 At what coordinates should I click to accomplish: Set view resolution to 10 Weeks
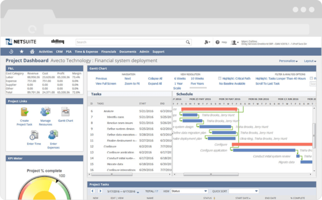coord(197,79)
